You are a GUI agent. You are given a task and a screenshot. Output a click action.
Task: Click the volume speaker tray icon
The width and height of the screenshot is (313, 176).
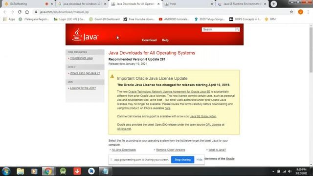[x=290, y=172]
